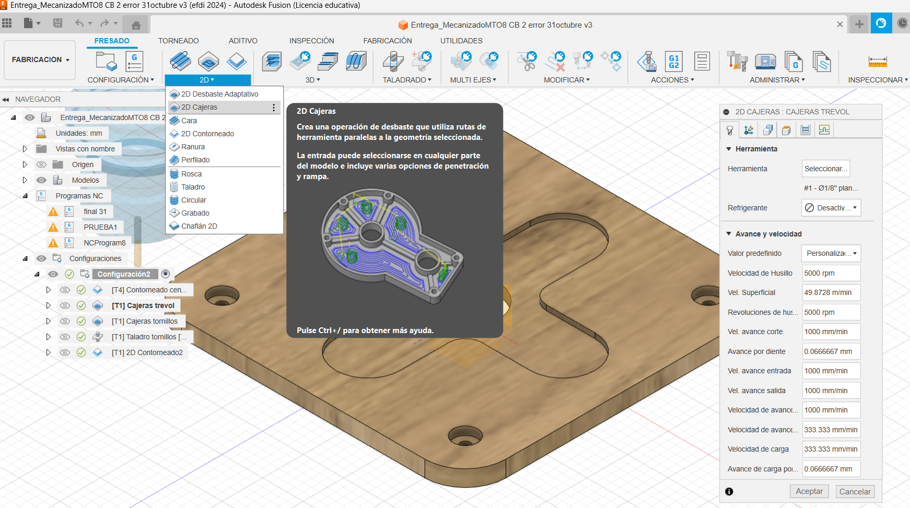This screenshot has height=508, width=910.
Task: Click the 3D Adaptive Clearing toolbar icon
Action: pyautogui.click(x=272, y=62)
